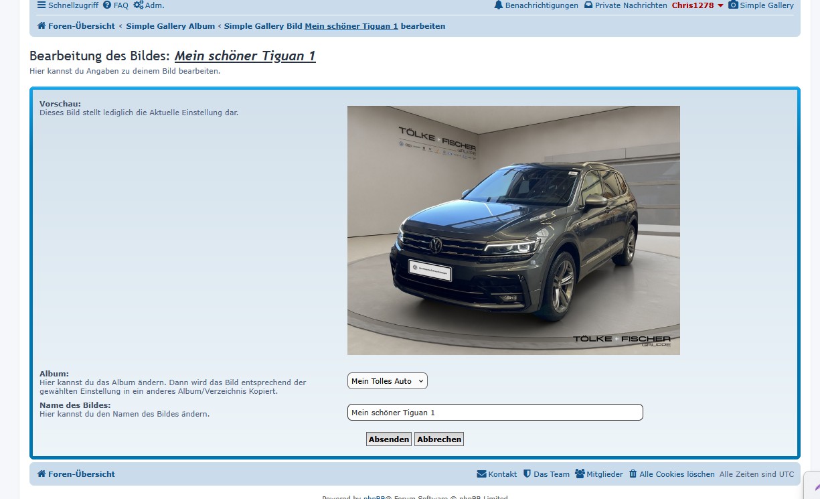Open the Benachrichtigungen bell icon
Image resolution: width=820 pixels, height=499 pixels.
498,5
